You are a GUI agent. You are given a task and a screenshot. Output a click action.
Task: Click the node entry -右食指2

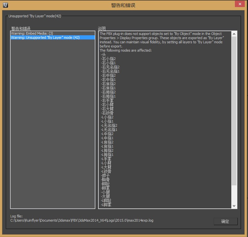108,84
